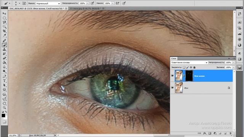The height and width of the screenshot is (137, 244).
Task: Create a new layer from panel footer
Action: pos(225,133)
